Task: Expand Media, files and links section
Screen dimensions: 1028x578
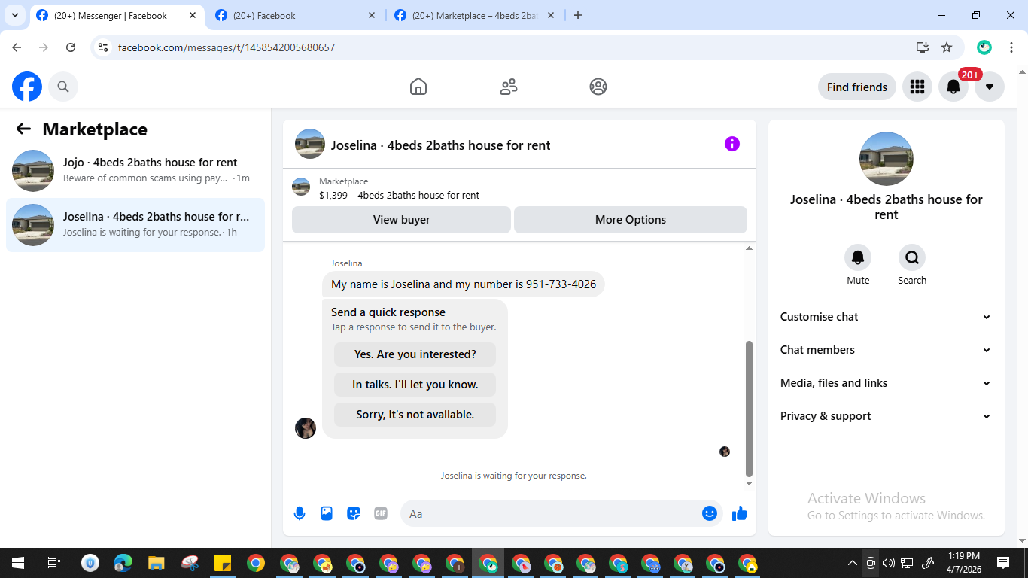Action: point(886,383)
